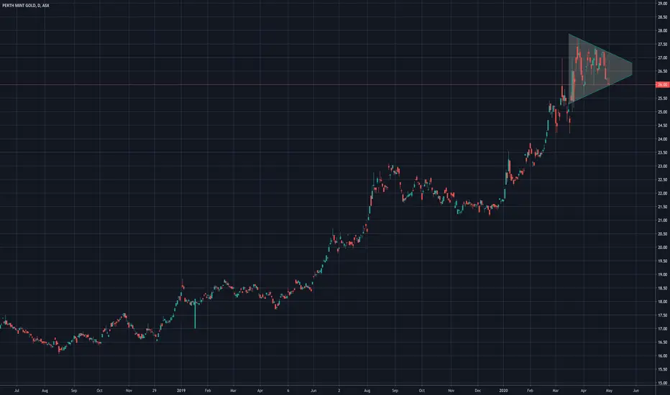670x395 pixels.
Task: Select the red 26.00 current price label
Action: [662, 85]
